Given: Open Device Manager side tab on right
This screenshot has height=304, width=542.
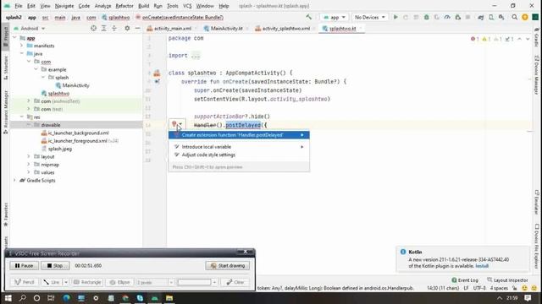Looking at the screenshot, I should coord(536,74).
